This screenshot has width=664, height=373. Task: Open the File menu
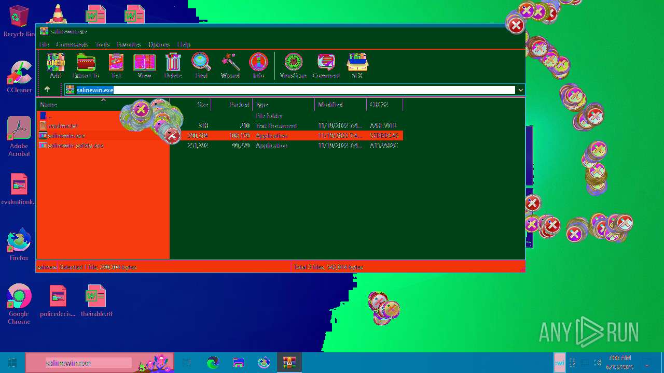44,45
